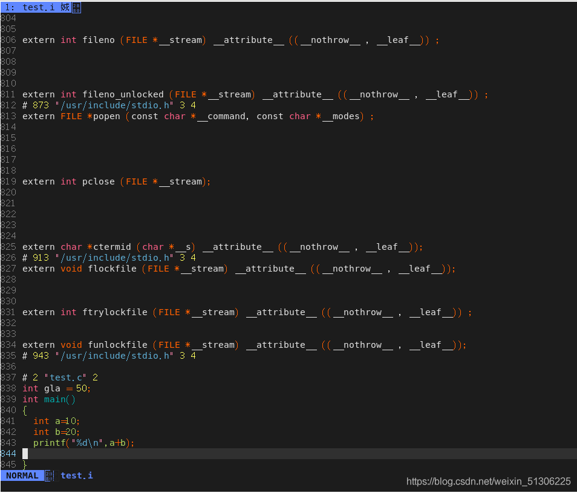Image resolution: width=577 pixels, height=493 pixels.
Task: Click 'FILE' type on line 819
Action: point(137,181)
